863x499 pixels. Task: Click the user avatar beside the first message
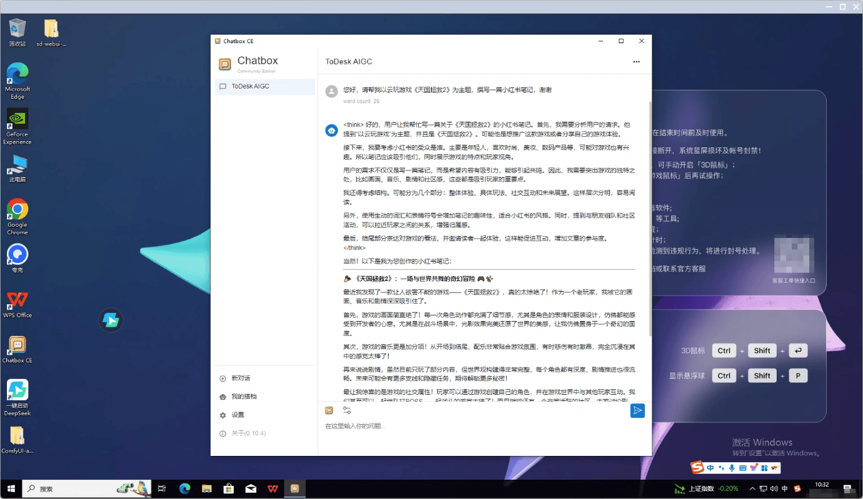point(332,92)
